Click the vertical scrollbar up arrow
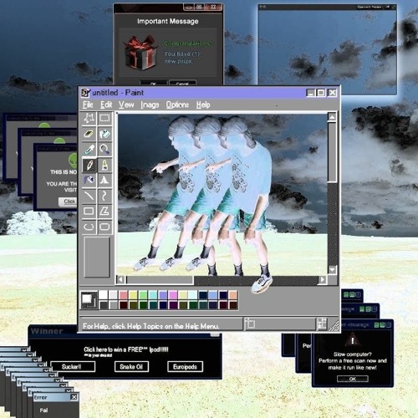Screen dimensions: 418x418 click(332, 117)
